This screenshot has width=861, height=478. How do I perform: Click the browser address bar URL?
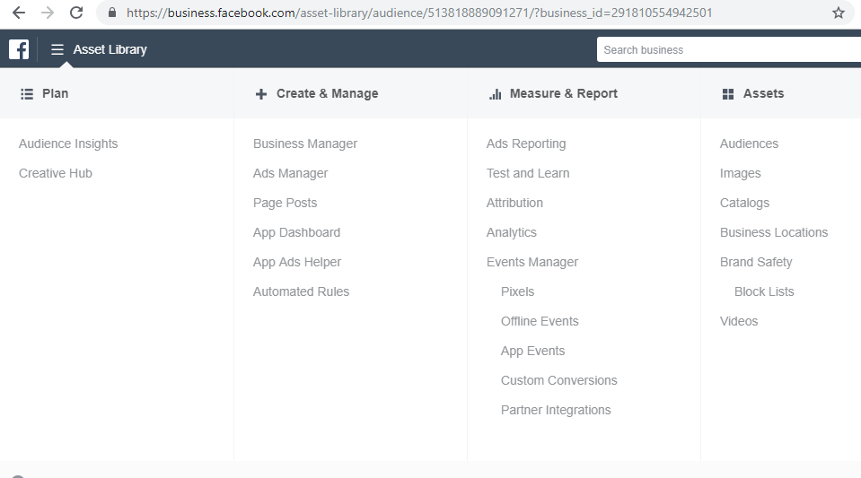click(419, 13)
